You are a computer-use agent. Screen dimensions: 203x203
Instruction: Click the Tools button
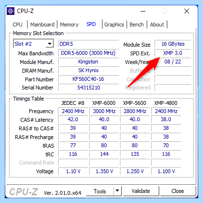point(100,191)
